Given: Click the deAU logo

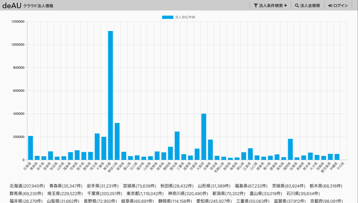Looking at the screenshot, I should (x=12, y=5).
